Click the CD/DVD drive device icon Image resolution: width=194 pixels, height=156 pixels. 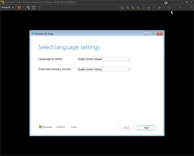click(128, 7)
